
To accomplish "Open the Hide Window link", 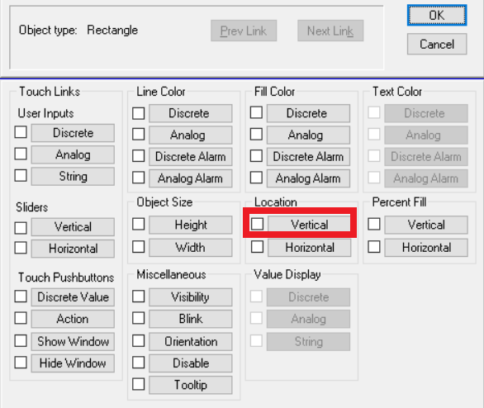I will (73, 363).
